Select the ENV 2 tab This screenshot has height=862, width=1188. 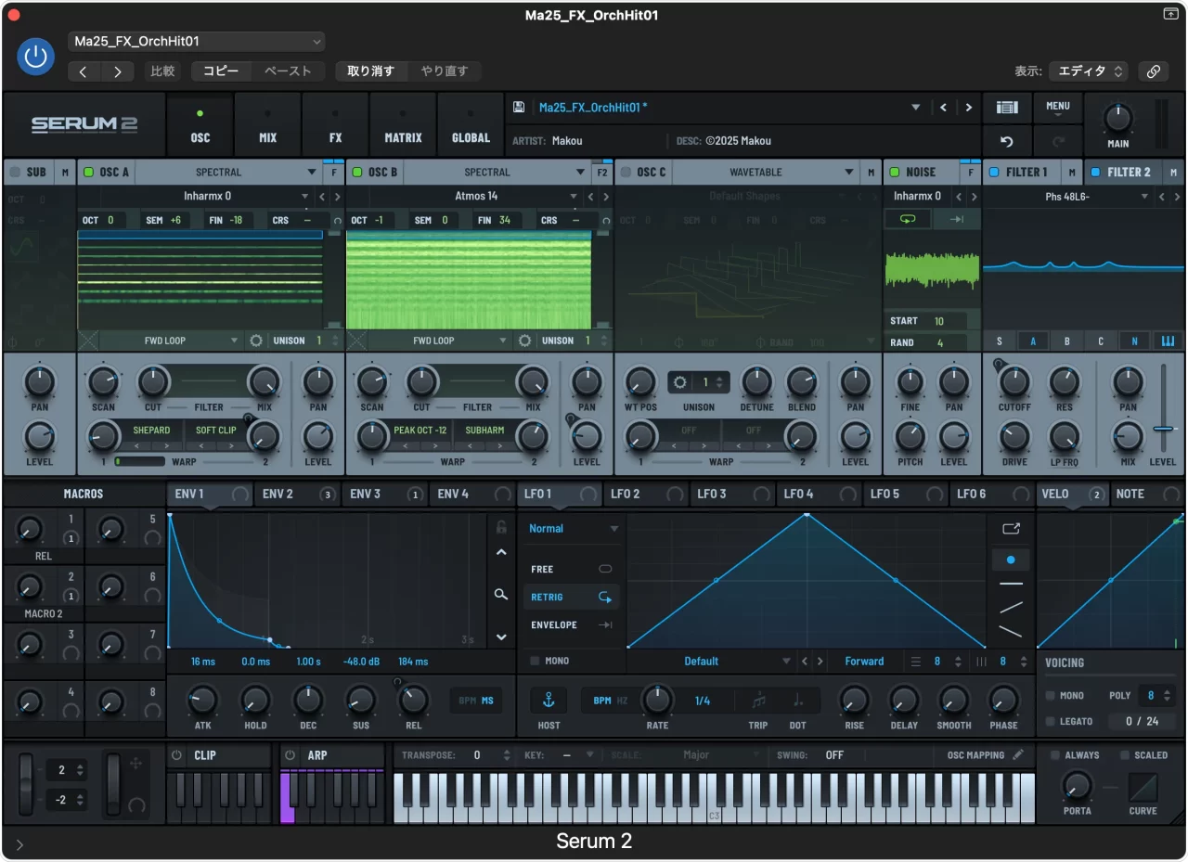278,495
